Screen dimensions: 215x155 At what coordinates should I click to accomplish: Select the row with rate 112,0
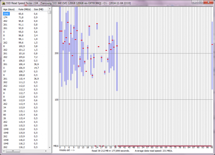pos(25,86)
